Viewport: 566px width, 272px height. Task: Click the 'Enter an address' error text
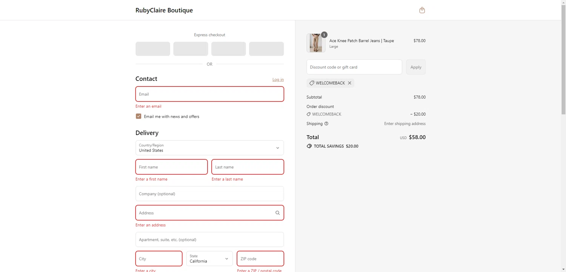pyautogui.click(x=151, y=225)
